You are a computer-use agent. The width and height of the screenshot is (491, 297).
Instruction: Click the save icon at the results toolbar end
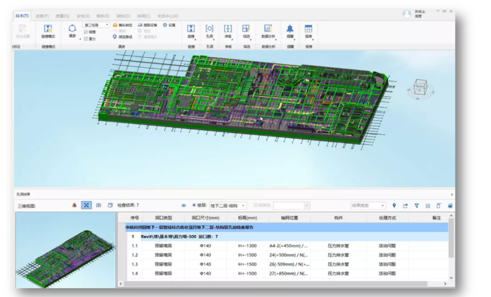tap(450, 206)
